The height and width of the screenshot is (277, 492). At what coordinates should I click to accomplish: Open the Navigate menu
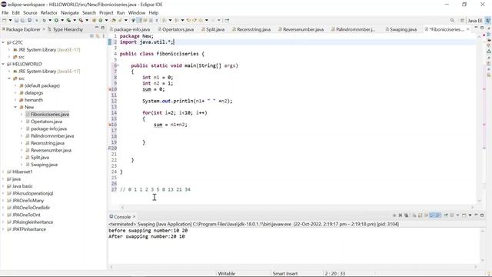click(70, 12)
